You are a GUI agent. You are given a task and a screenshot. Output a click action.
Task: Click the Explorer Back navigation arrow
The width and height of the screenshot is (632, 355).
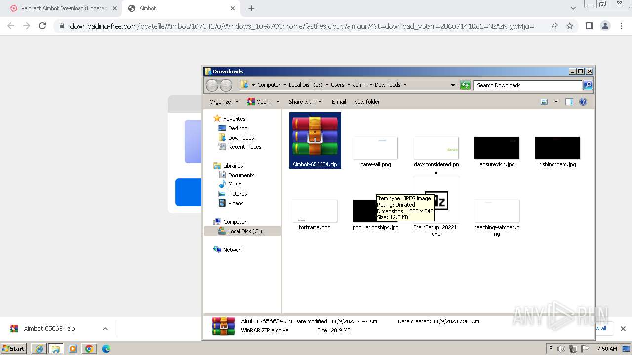click(x=212, y=85)
